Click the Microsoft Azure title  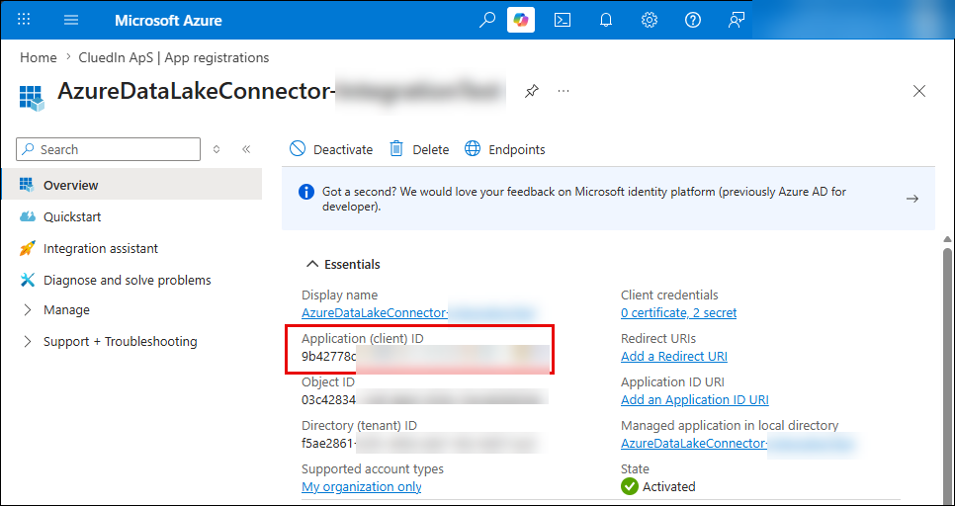point(168,20)
